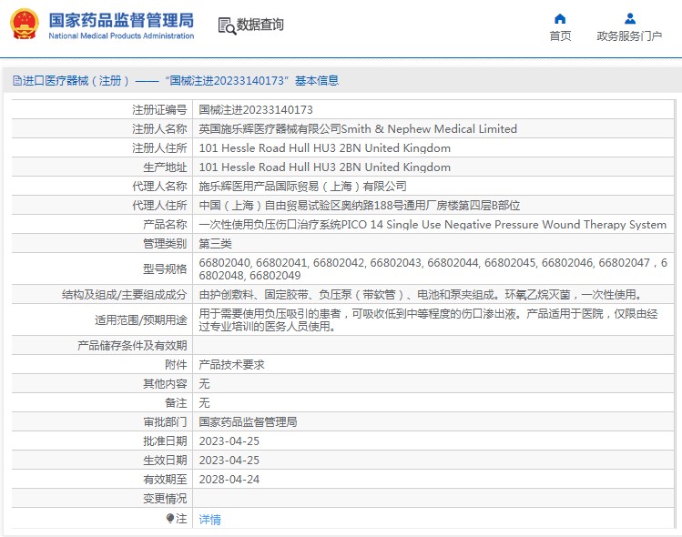Click expiry date 2028-04-24
682x537 pixels.
coord(229,479)
